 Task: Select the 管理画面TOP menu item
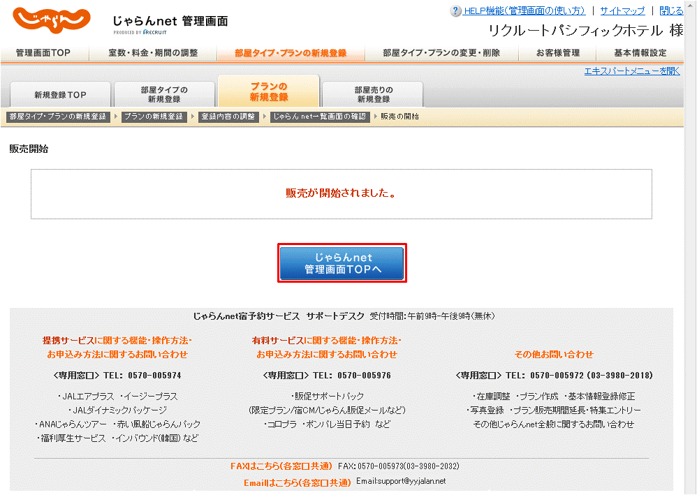[43, 52]
